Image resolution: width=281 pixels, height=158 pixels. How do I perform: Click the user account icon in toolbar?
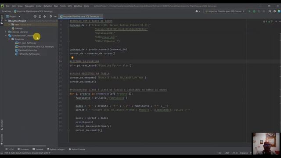click(x=198, y=11)
